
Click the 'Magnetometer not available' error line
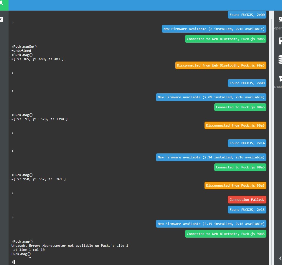point(70,246)
